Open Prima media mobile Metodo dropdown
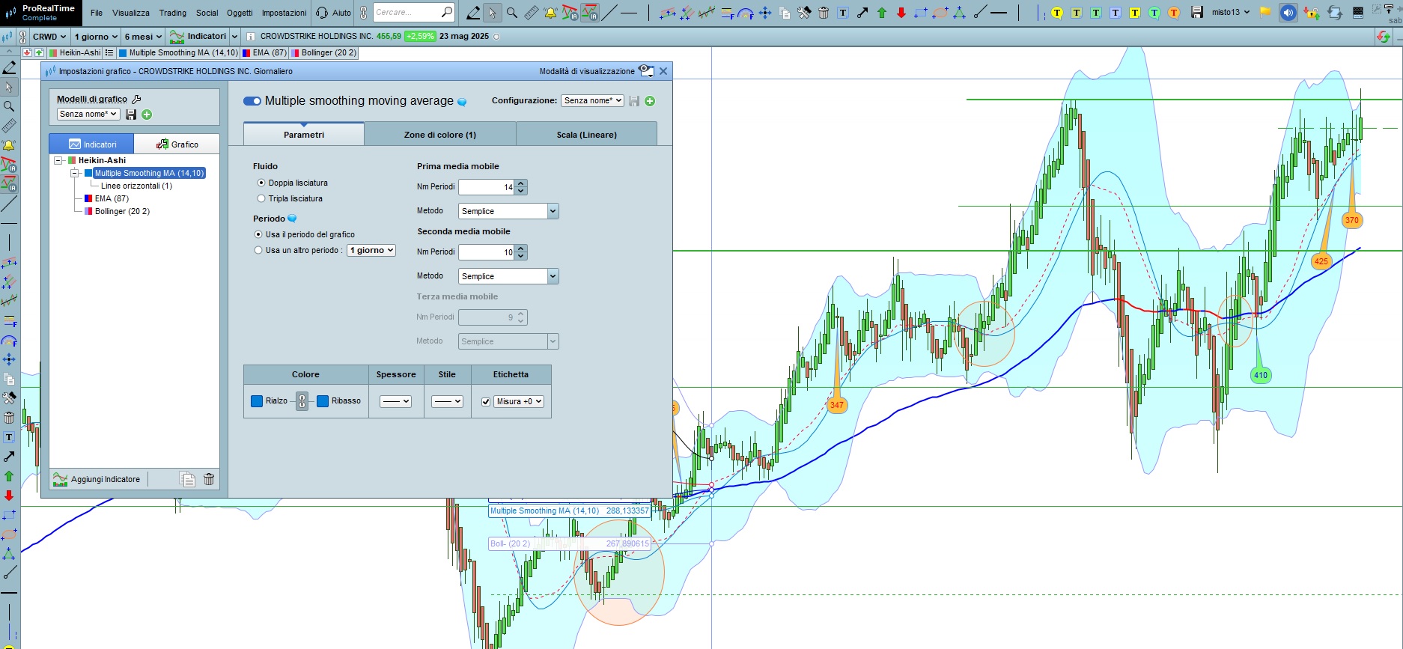 [508, 211]
